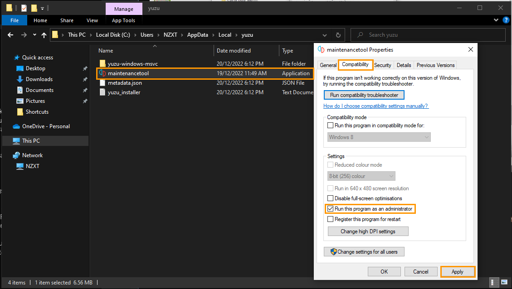512x289 pixels.
Task: Unpin Downloads using its pin icon
Action: tap(85, 79)
